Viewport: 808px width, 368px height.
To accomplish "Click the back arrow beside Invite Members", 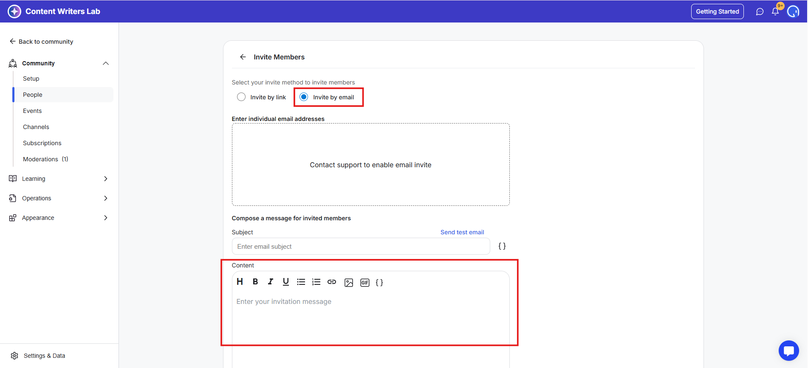I will tap(243, 57).
